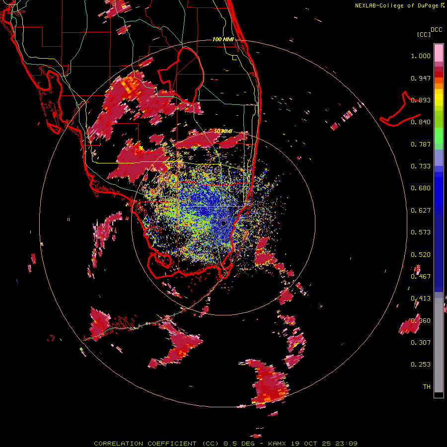
Task: Click the 0.893 legend value
Action: point(421,100)
